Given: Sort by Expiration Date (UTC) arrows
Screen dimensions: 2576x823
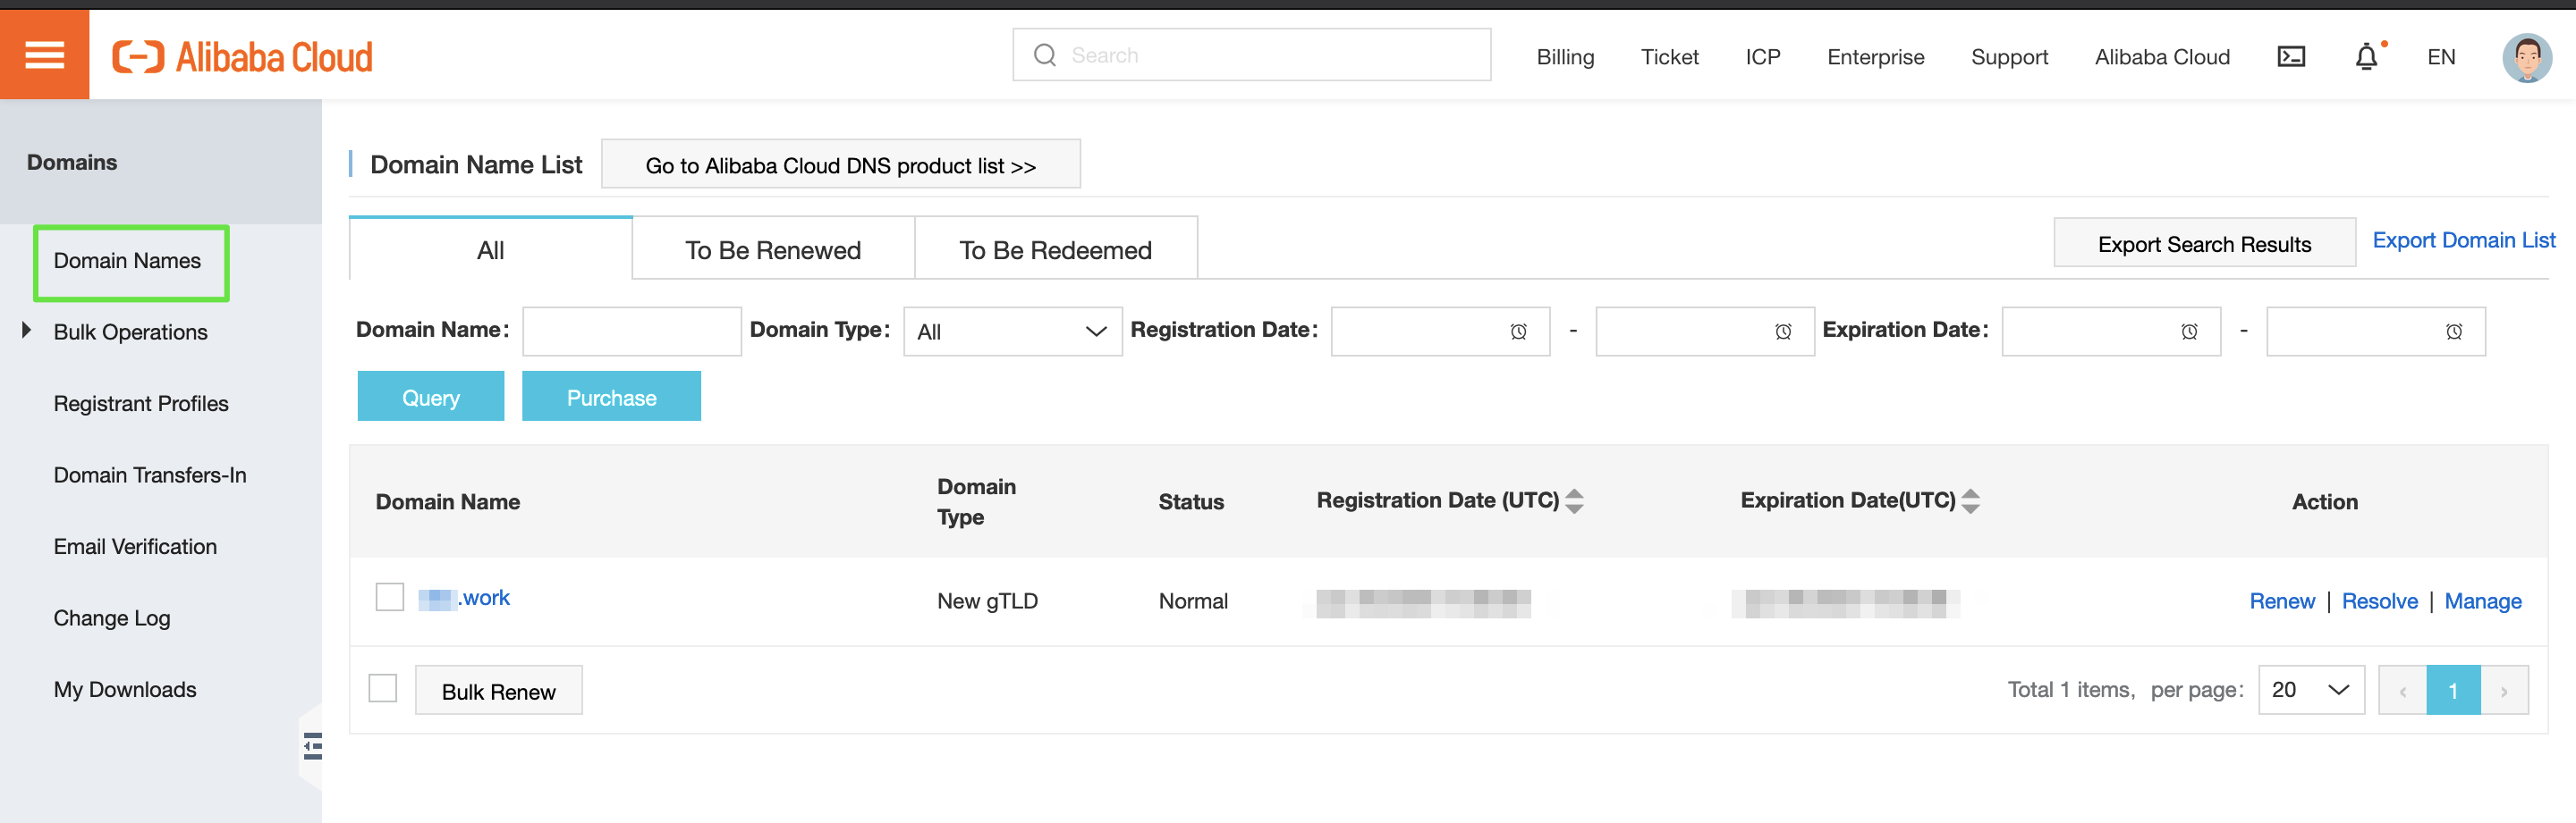Looking at the screenshot, I should [x=1970, y=500].
